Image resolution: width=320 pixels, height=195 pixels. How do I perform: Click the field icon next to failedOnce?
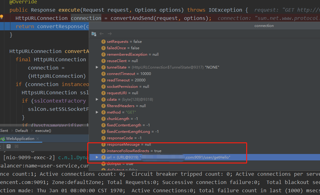104,48
